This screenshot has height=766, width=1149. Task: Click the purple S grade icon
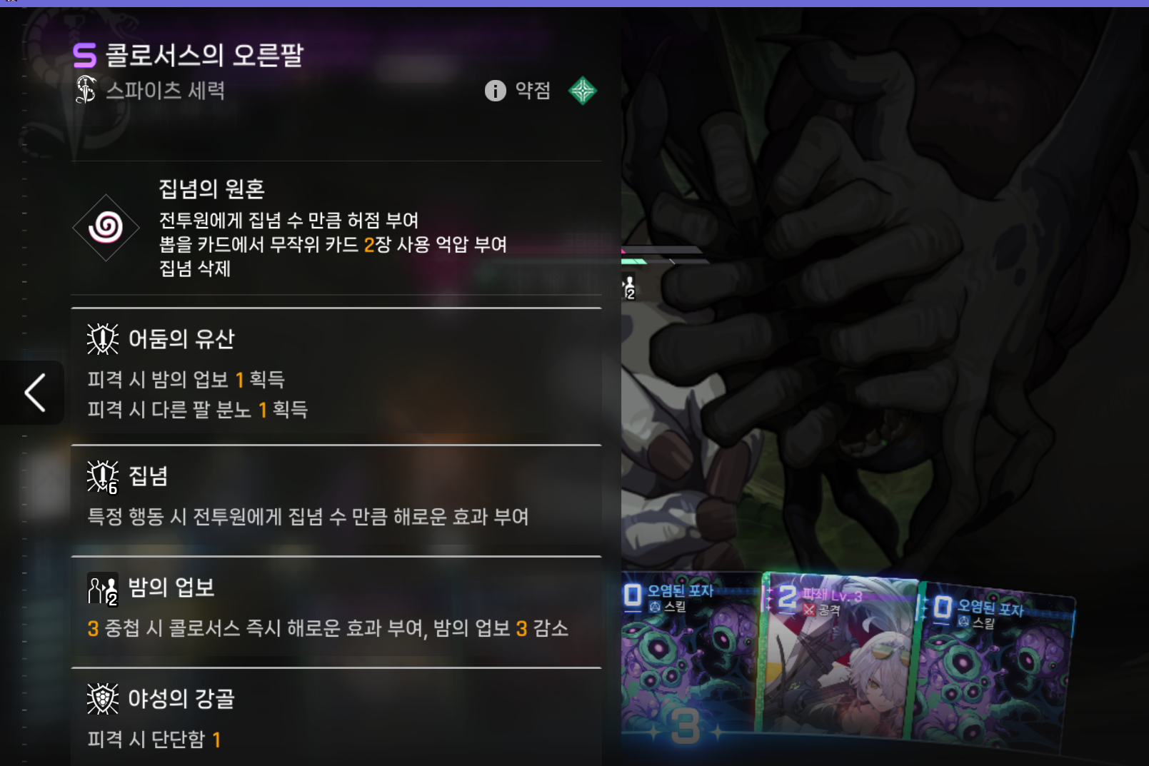coord(84,55)
